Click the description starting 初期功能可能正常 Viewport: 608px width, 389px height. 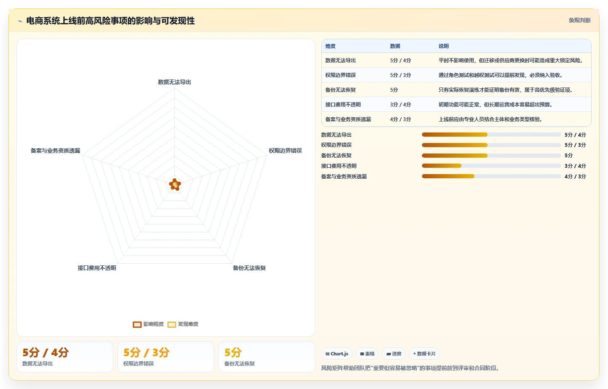point(496,105)
